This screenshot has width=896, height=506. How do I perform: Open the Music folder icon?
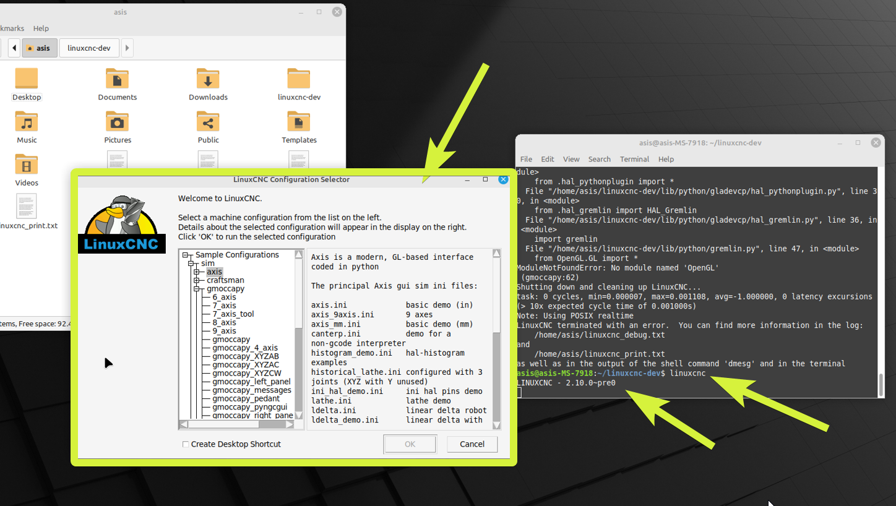(26, 122)
